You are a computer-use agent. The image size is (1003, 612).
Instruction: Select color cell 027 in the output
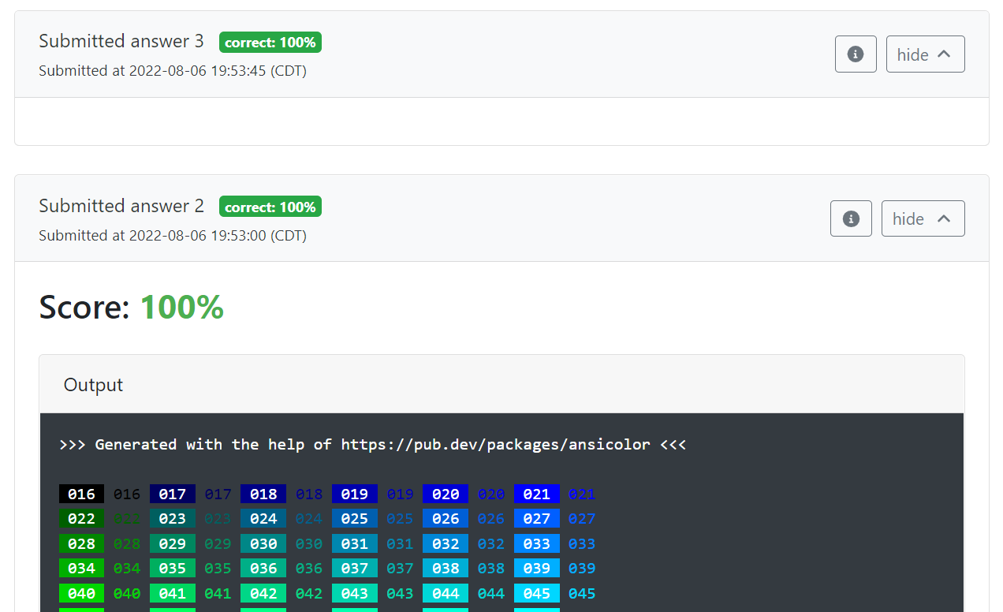click(537, 518)
